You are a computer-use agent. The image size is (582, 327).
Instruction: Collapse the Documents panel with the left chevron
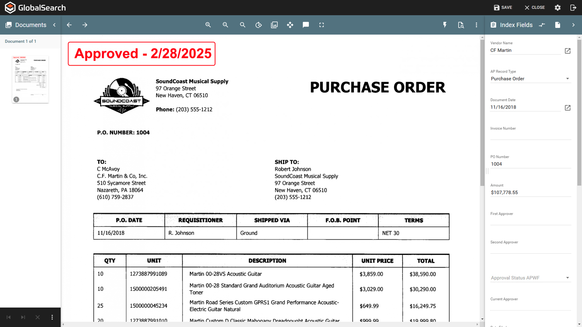click(54, 25)
